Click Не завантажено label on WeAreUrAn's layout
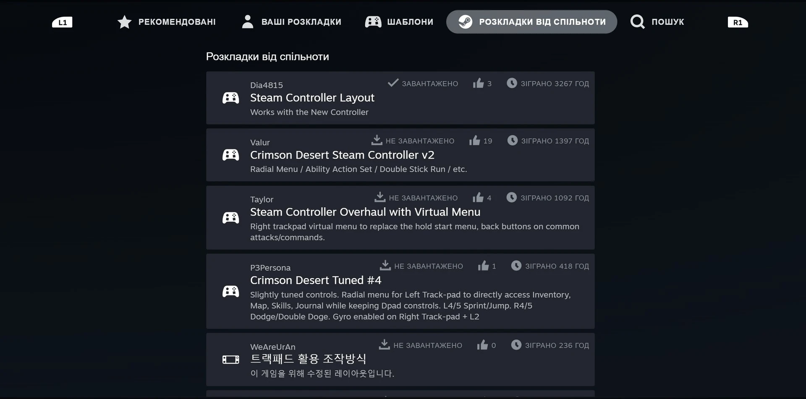This screenshot has width=806, height=399. pos(428,346)
